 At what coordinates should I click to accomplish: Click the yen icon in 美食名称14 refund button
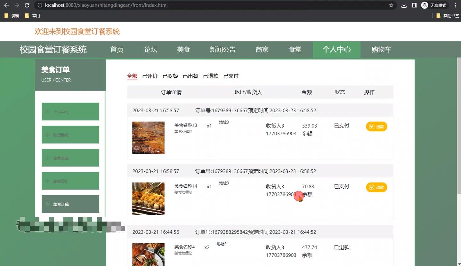pos(372,187)
